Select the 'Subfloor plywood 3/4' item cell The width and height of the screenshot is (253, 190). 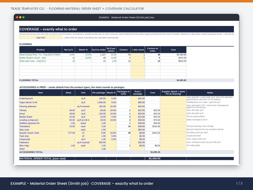tap(40, 123)
